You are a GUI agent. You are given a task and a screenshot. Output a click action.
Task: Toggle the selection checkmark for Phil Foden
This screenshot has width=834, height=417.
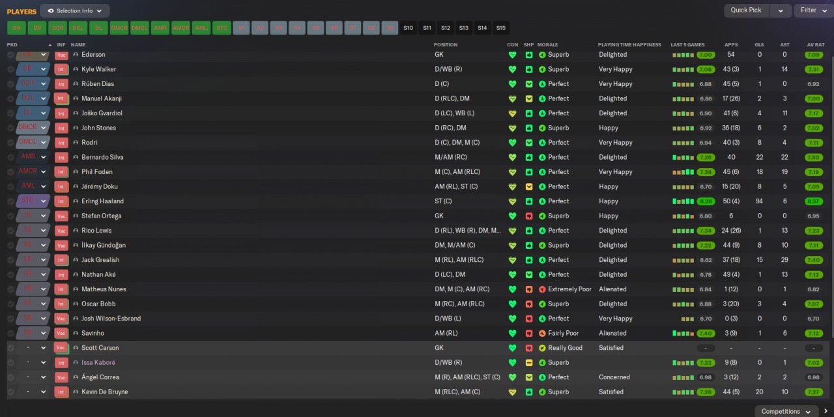coord(10,172)
